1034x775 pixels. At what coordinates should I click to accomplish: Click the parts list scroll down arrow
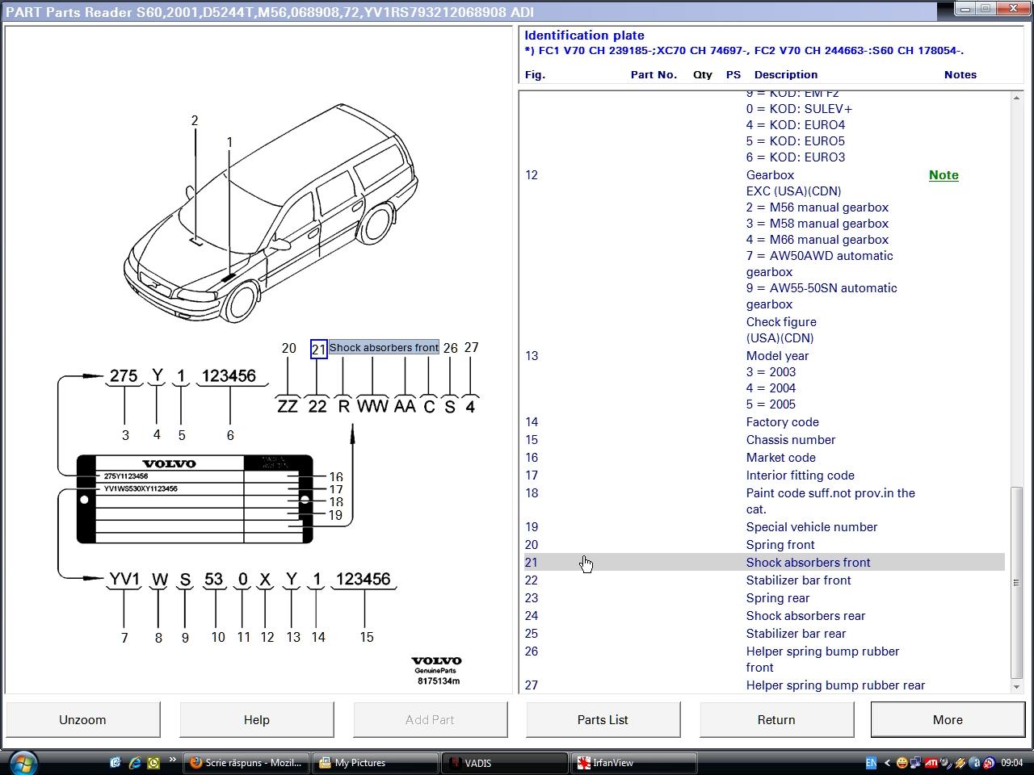[x=1016, y=686]
